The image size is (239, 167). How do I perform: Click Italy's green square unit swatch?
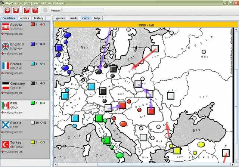[33, 103]
